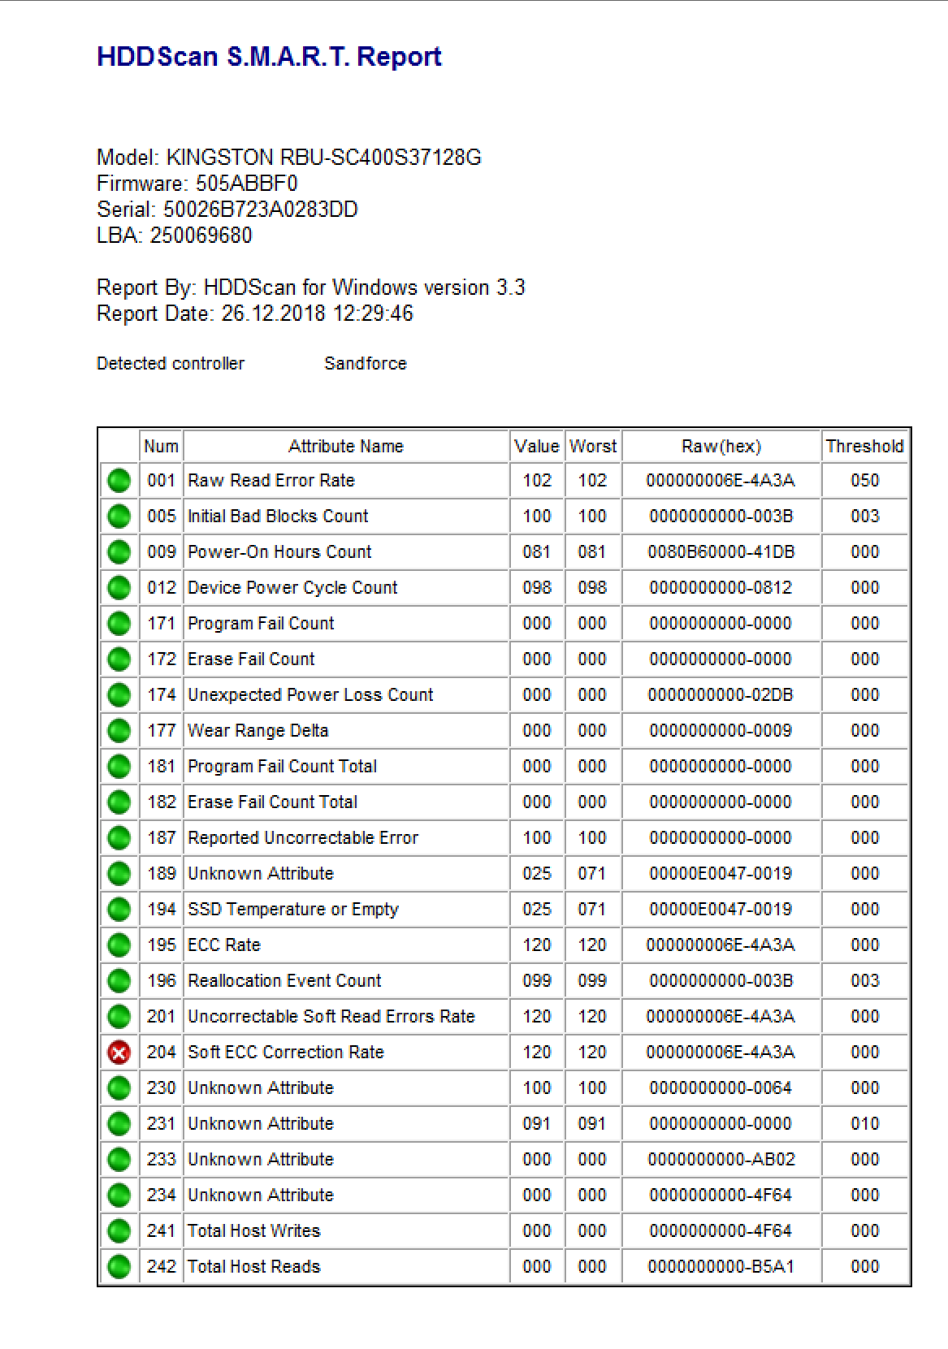Screen dimensions: 948x1349
Task: Click the green status icon for Wear Range Delta
Action: click(119, 731)
